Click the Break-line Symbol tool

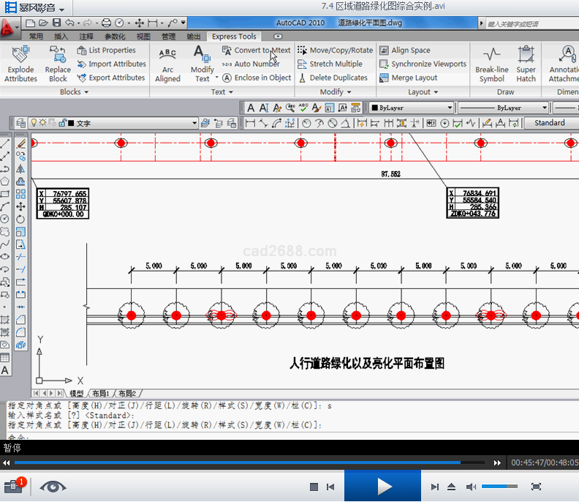(491, 64)
